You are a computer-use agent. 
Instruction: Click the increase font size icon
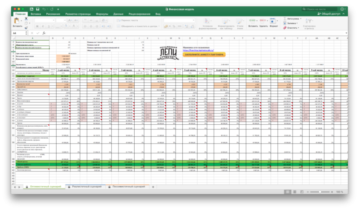point(70,20)
